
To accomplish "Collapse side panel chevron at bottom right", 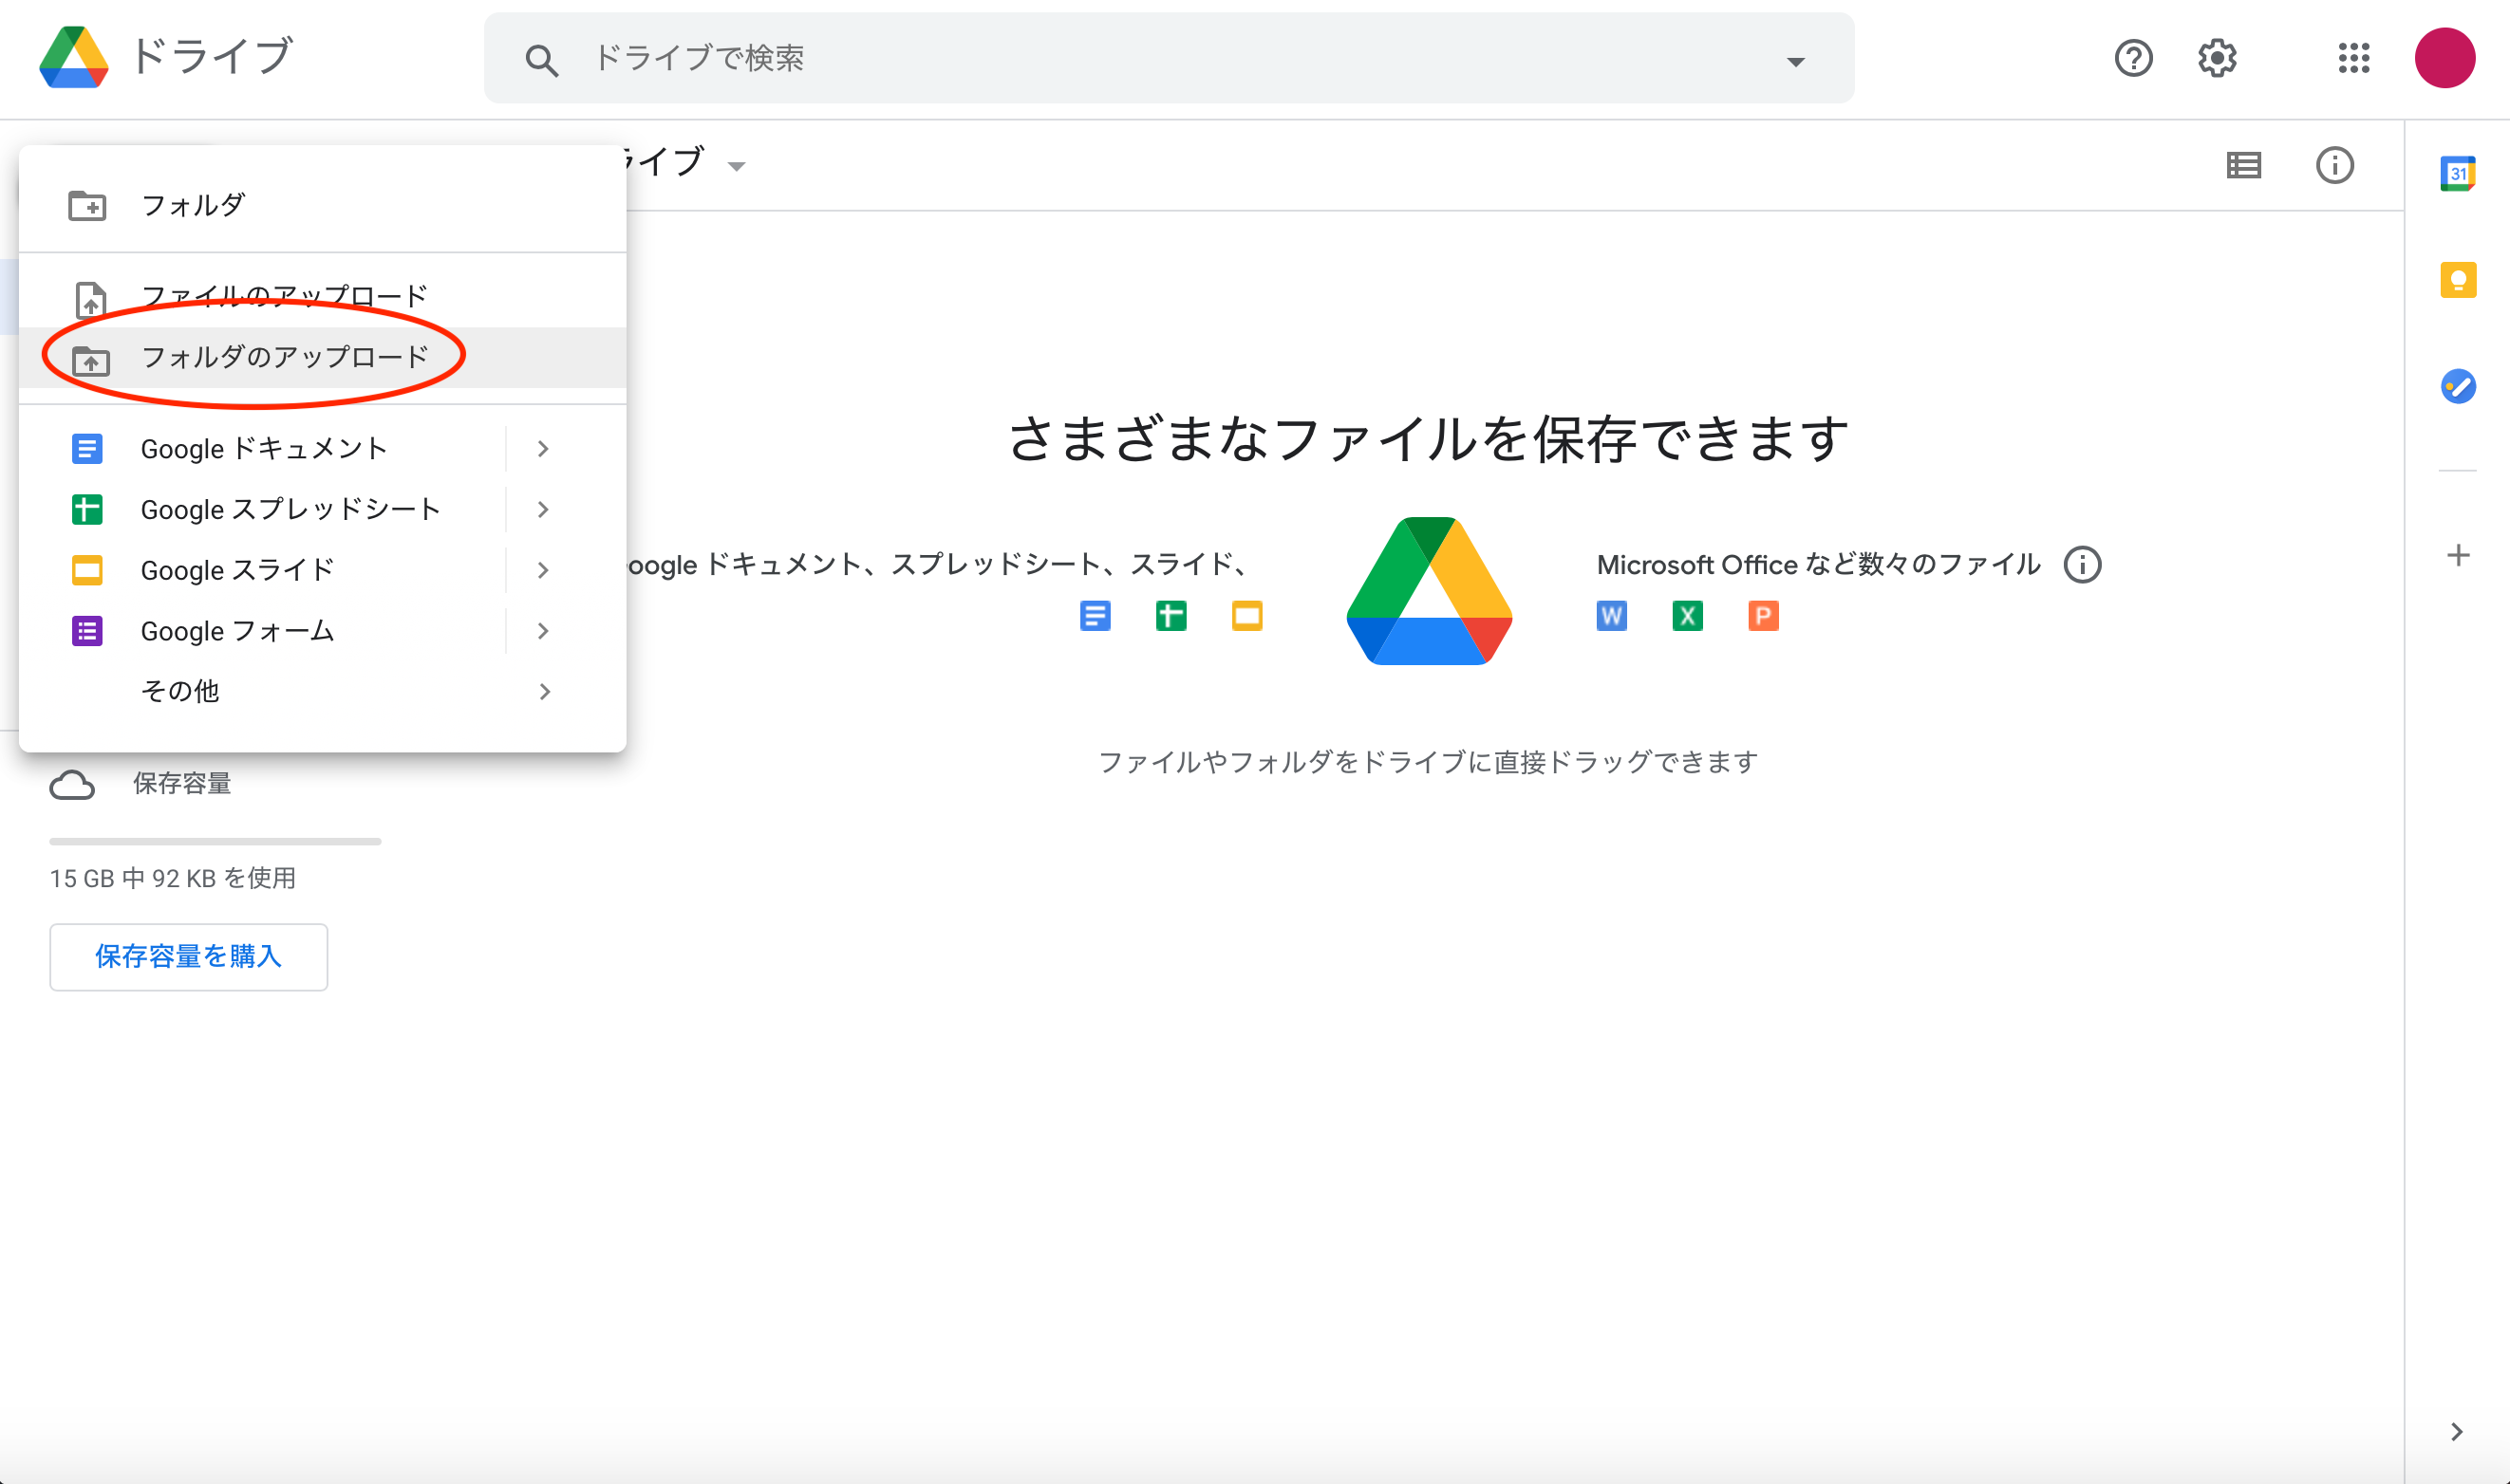I will 2456,1432.
